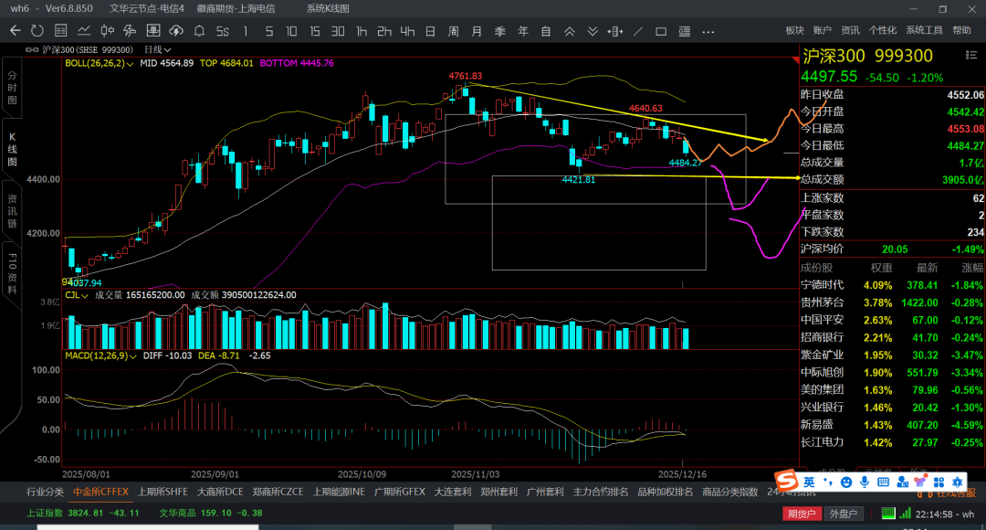The width and height of the screenshot is (986, 530).
Task: Open list menu icon beside 999300
Action: click(x=970, y=56)
